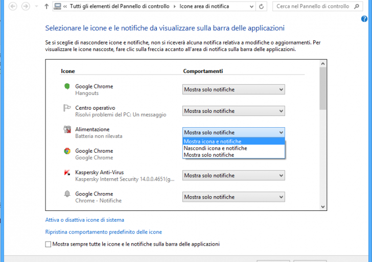This screenshot has height=262, width=372.
Task: Click the Chrome Notifiche bell icon
Action: point(67,194)
